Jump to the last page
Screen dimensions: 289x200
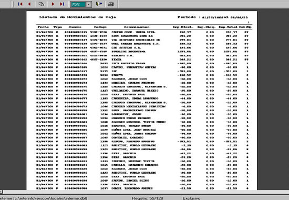[62, 4]
